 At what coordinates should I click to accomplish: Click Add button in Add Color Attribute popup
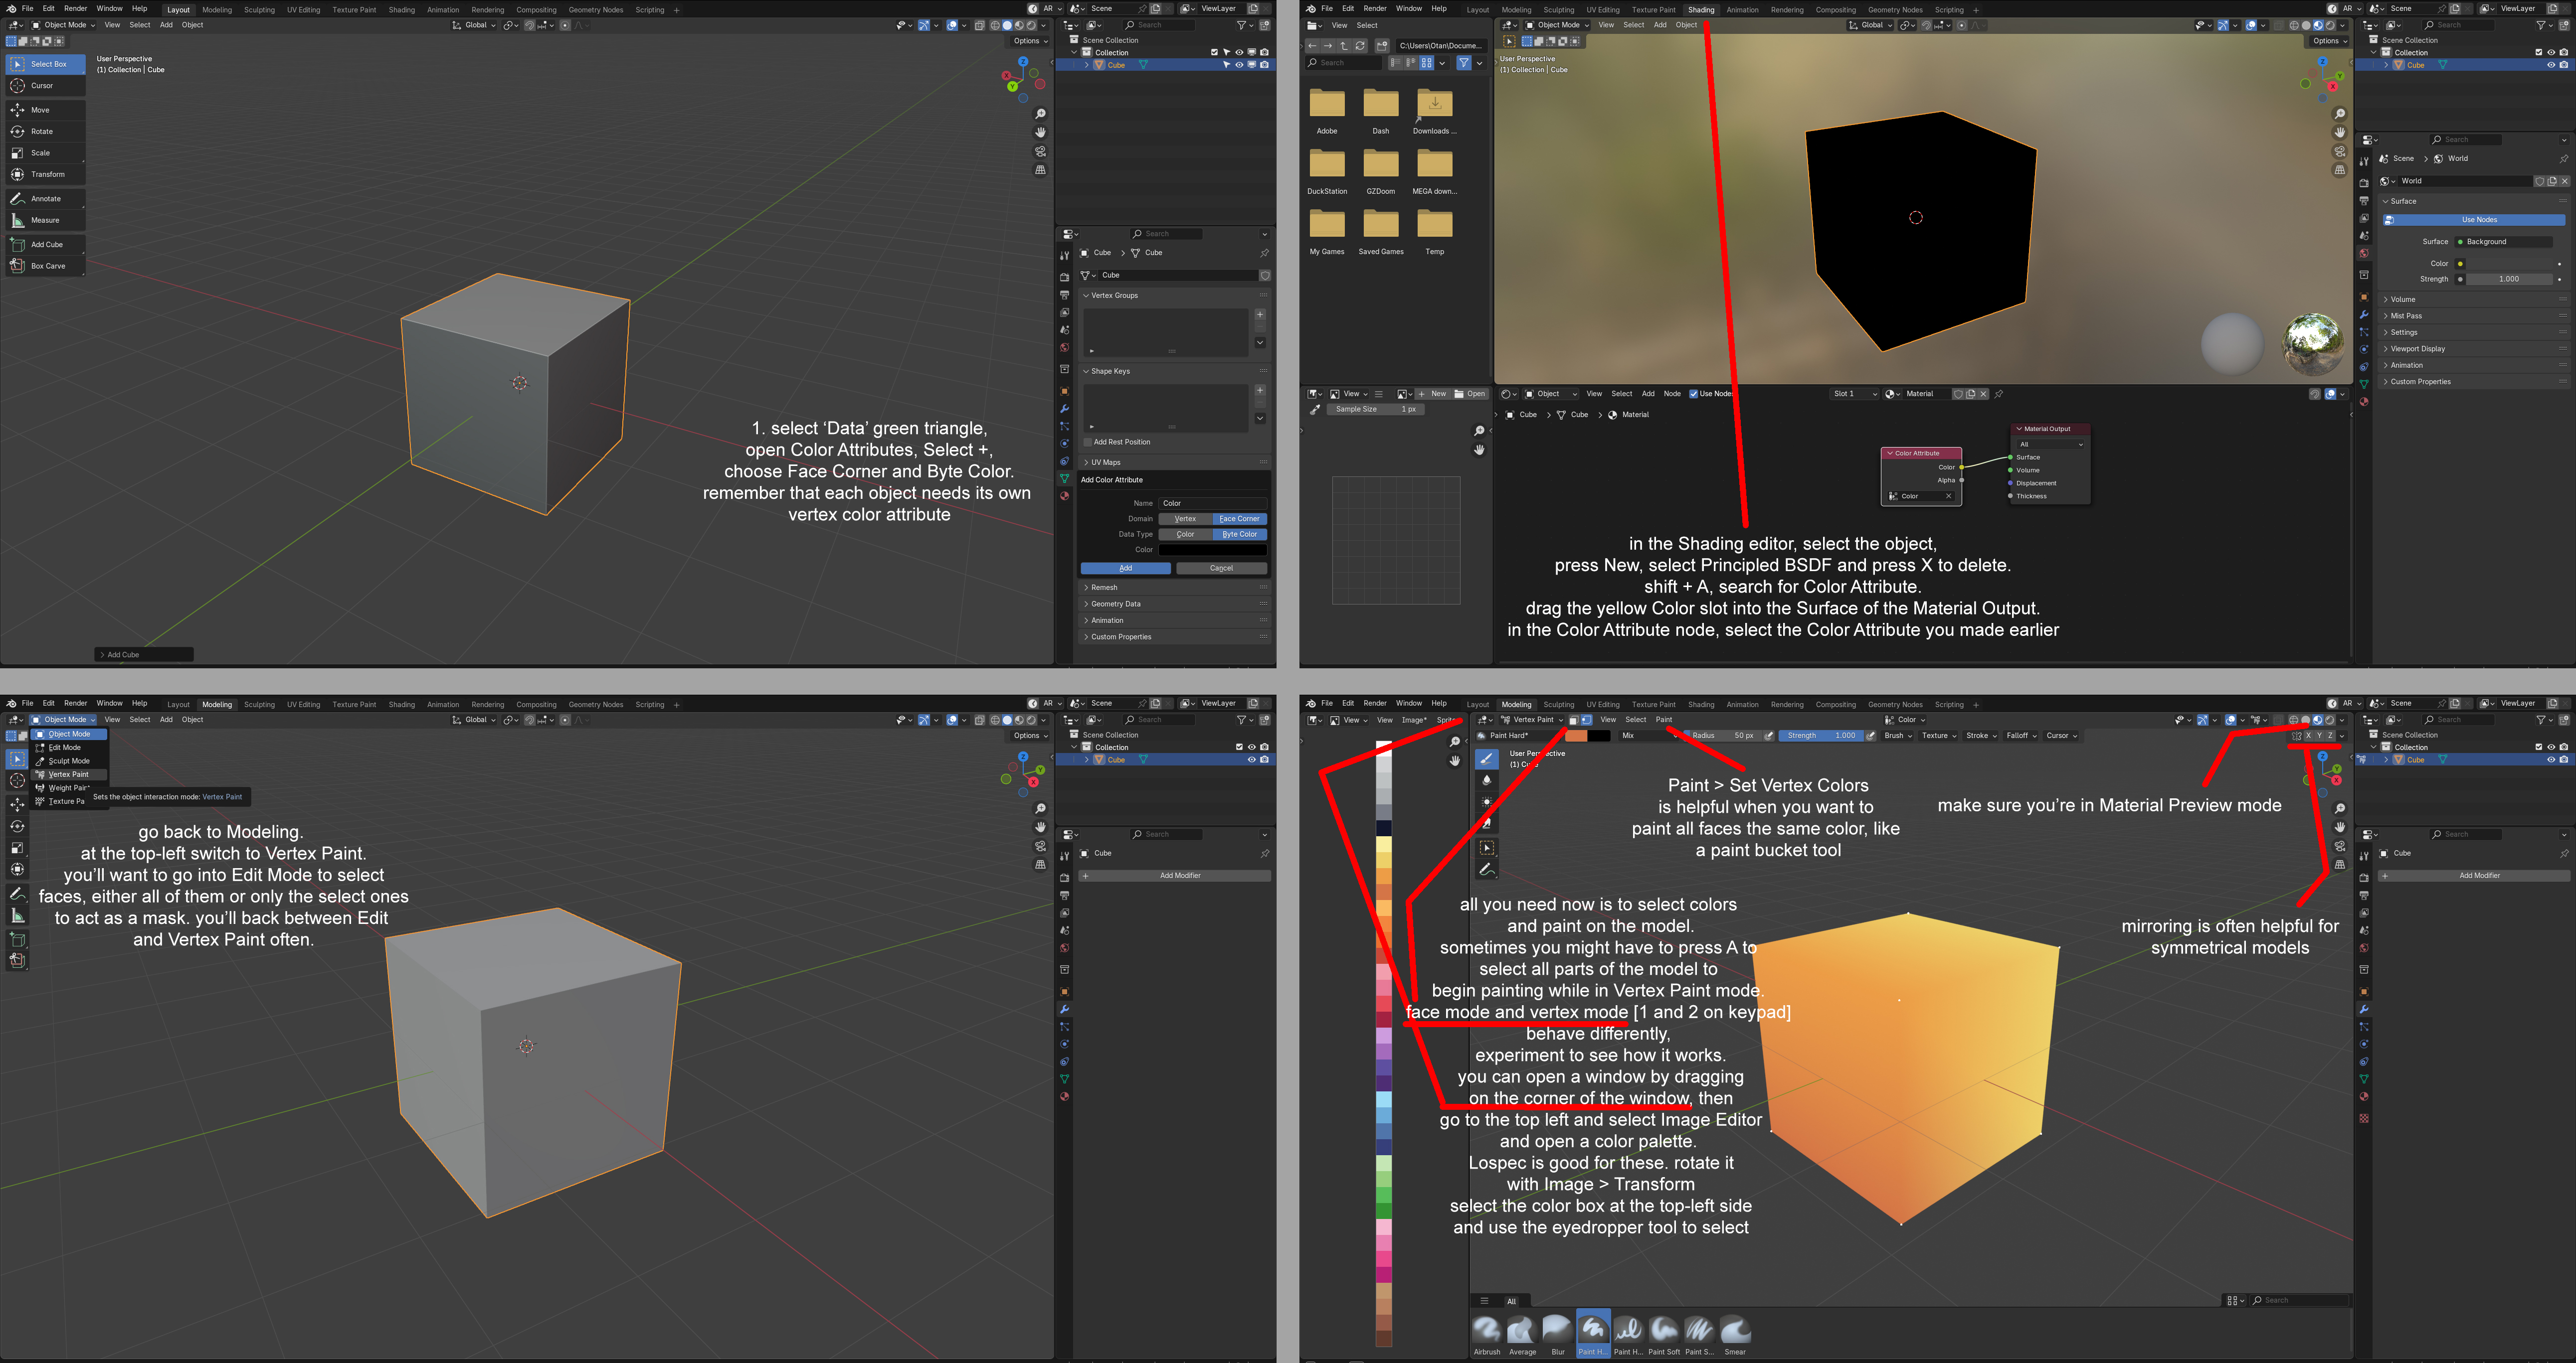[x=1125, y=569]
